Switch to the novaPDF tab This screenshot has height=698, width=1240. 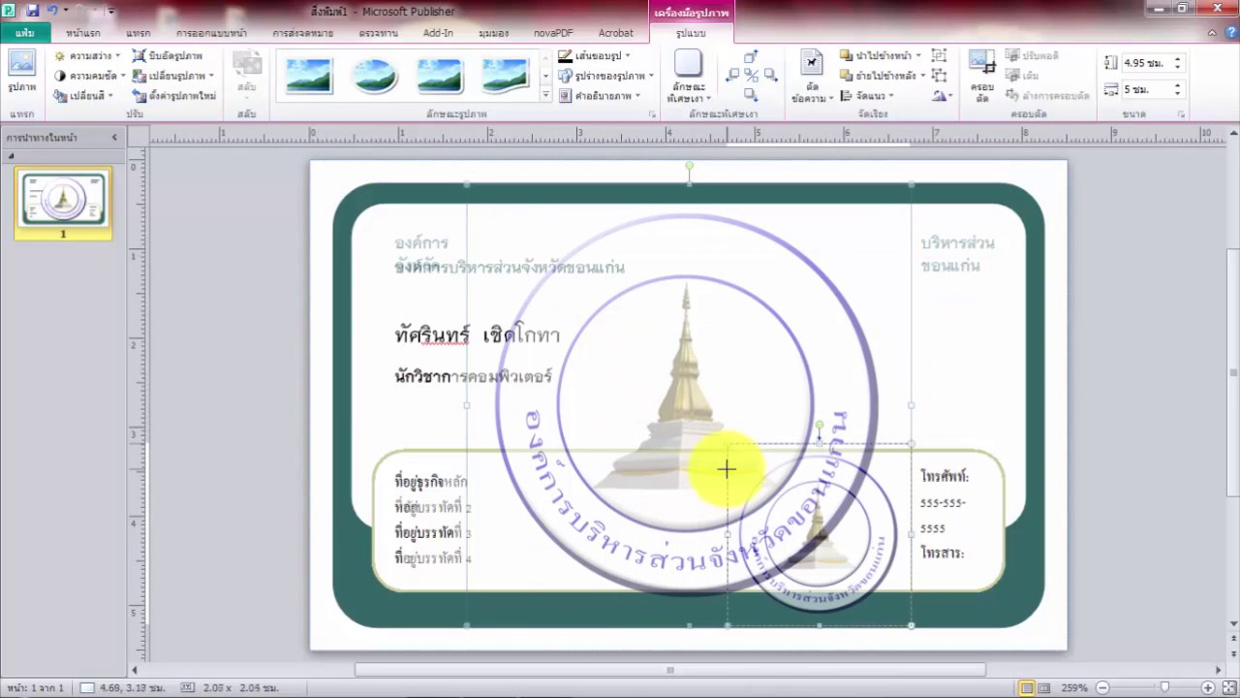click(x=553, y=33)
